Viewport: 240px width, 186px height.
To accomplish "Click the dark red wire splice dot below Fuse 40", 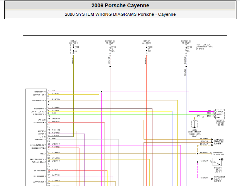I will [110, 66].
